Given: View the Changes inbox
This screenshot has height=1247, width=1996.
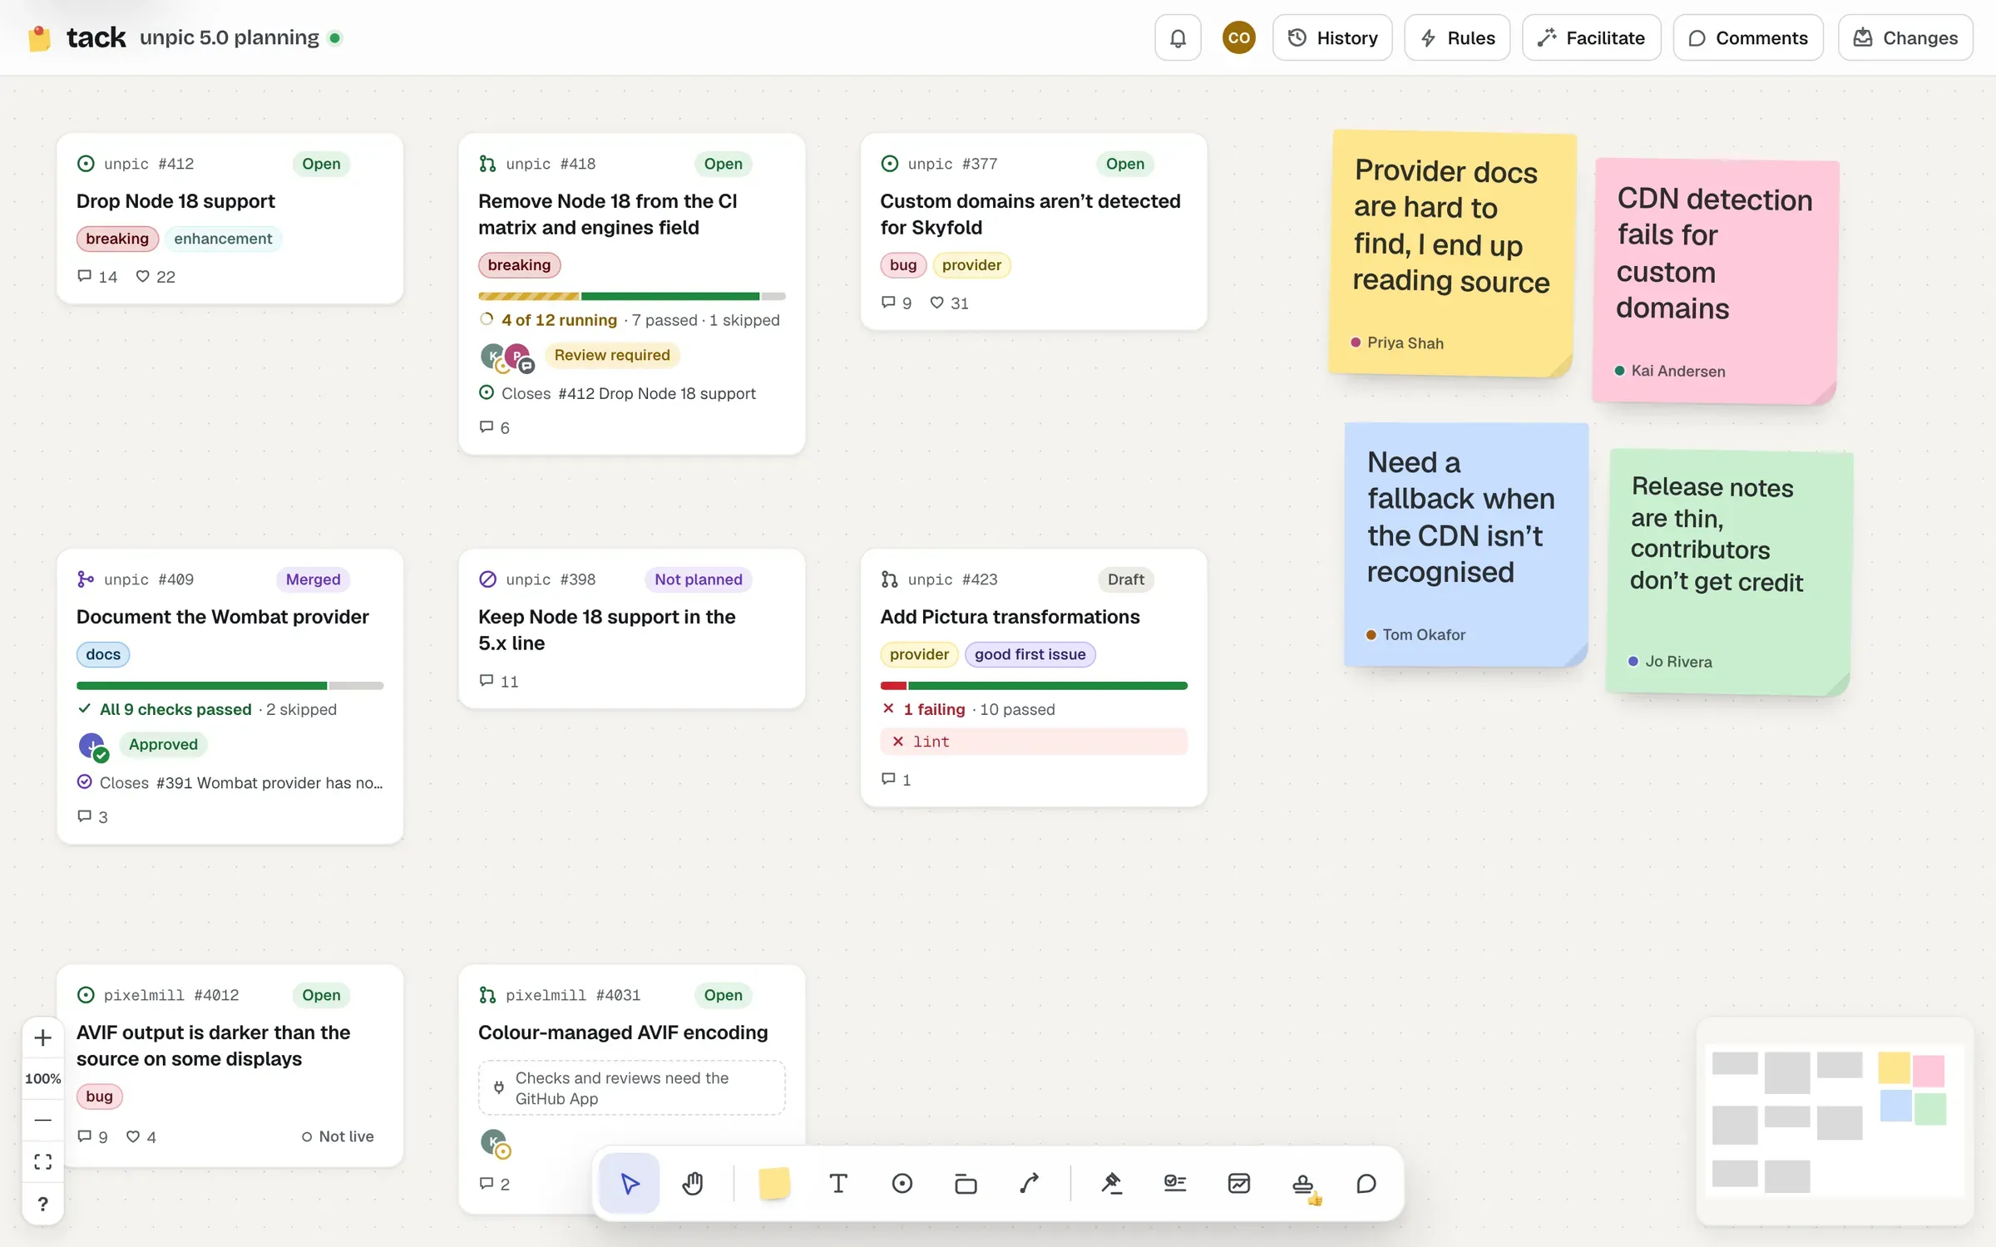Looking at the screenshot, I should [x=1905, y=37].
